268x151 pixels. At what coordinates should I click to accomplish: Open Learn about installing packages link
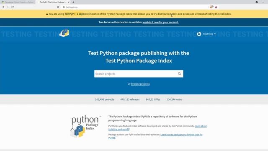coord(157,128)
